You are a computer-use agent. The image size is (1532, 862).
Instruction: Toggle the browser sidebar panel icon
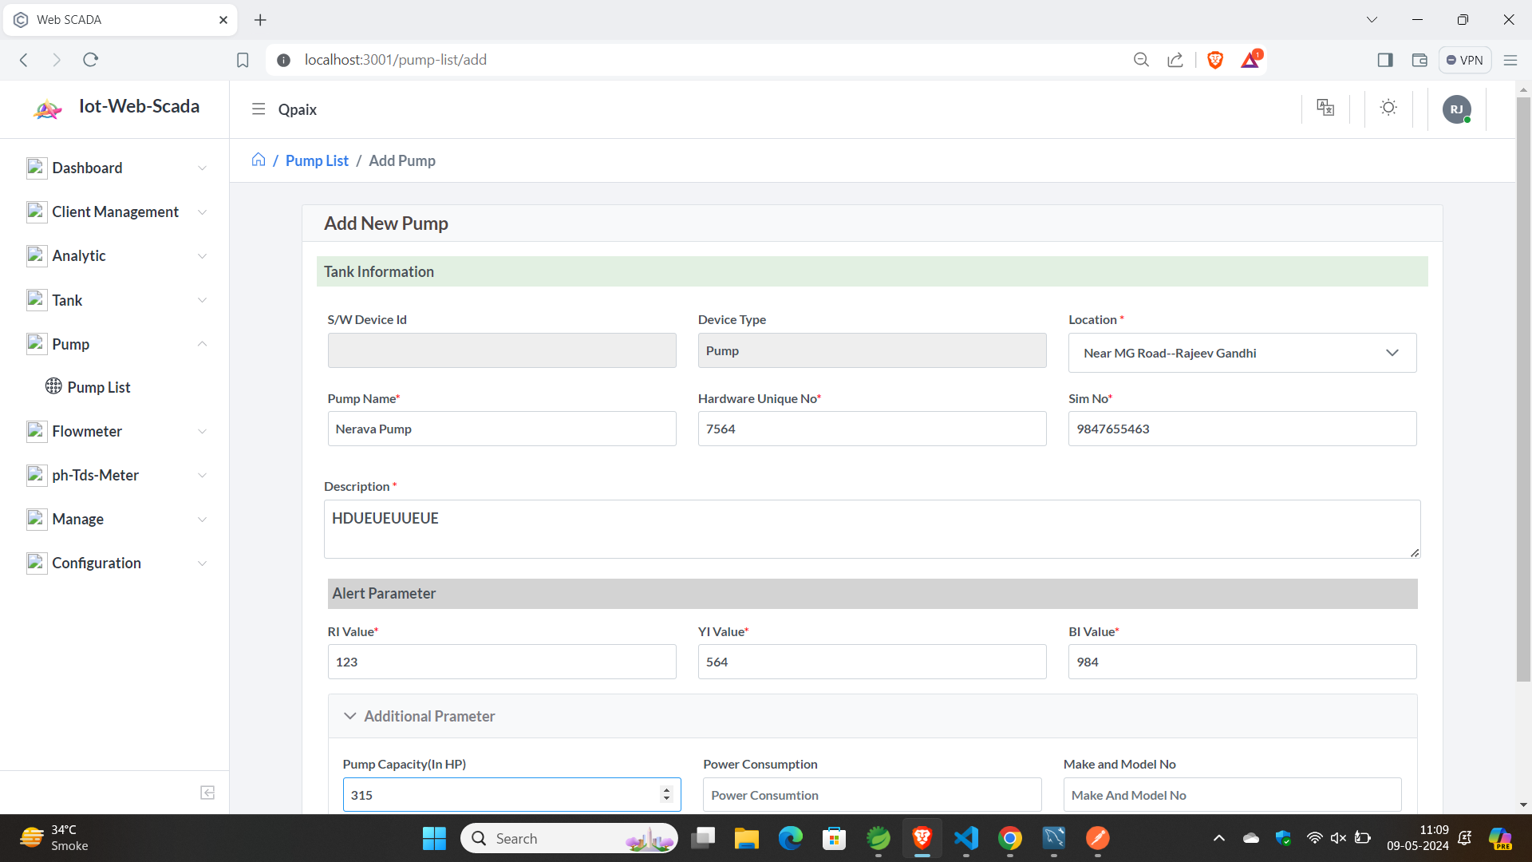(x=1385, y=60)
